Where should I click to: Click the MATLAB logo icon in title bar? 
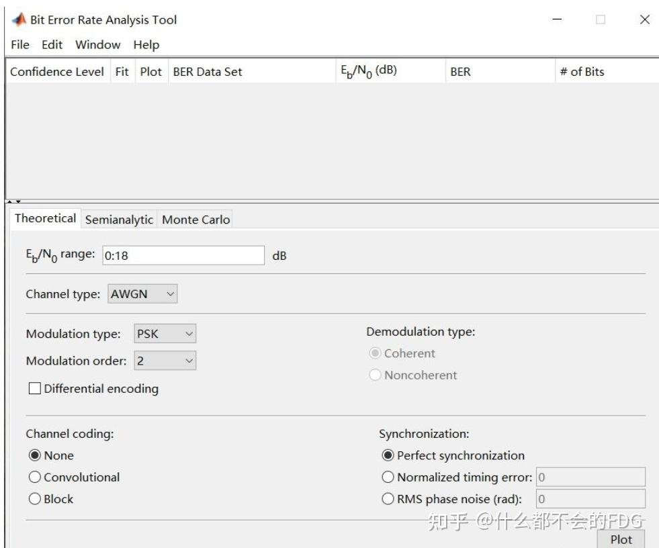click(19, 19)
